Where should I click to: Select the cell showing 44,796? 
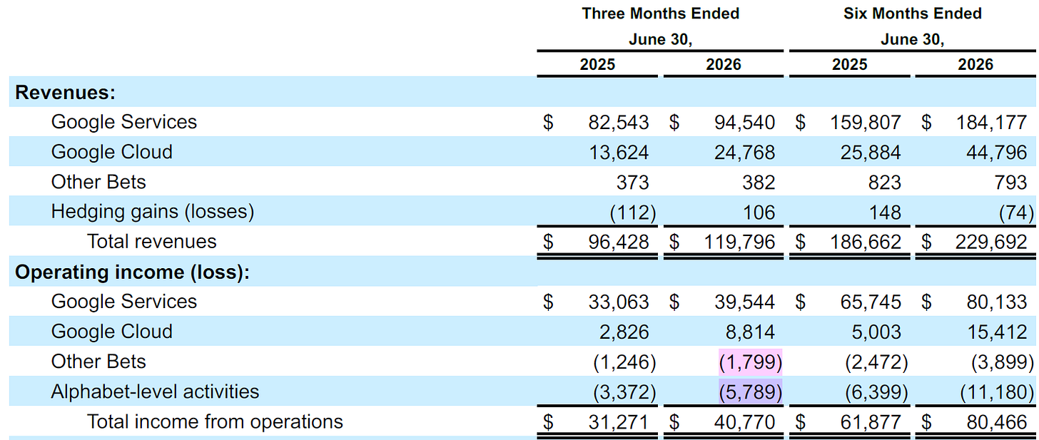click(x=997, y=153)
